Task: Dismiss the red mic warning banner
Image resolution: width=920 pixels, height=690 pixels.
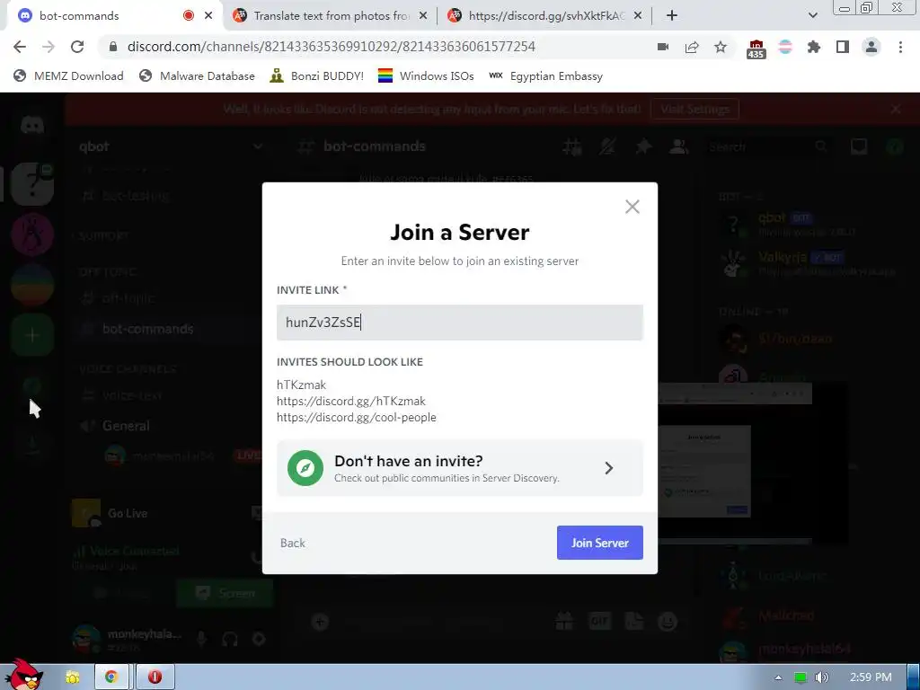Action: tap(896, 109)
